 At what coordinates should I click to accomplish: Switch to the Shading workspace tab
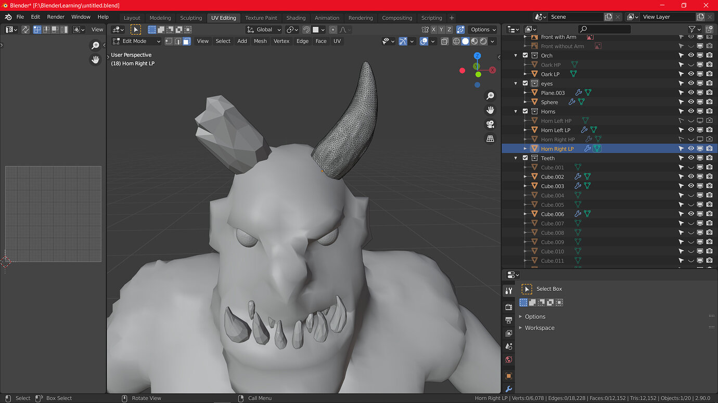tap(296, 18)
